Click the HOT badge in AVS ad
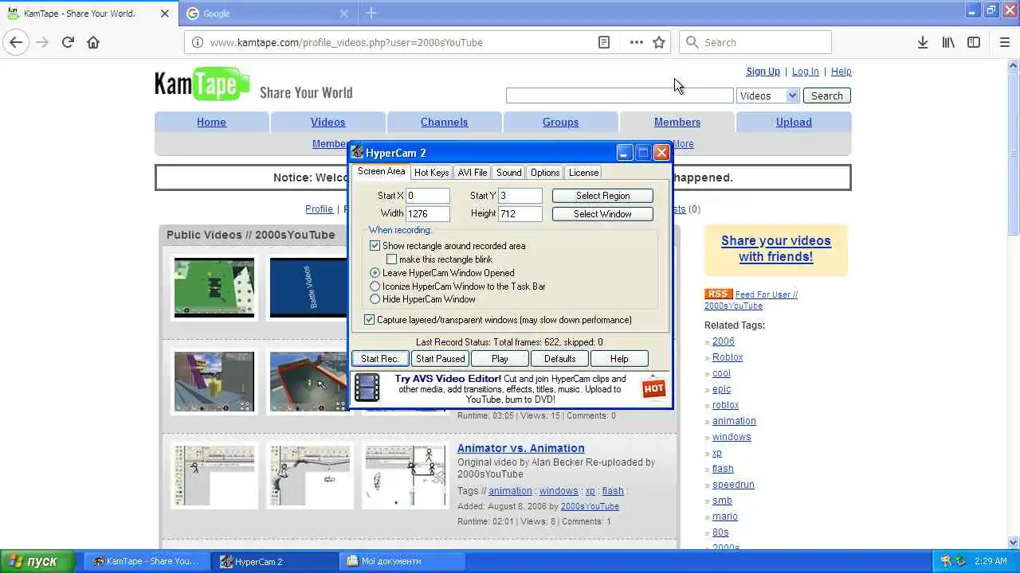 pyautogui.click(x=653, y=388)
